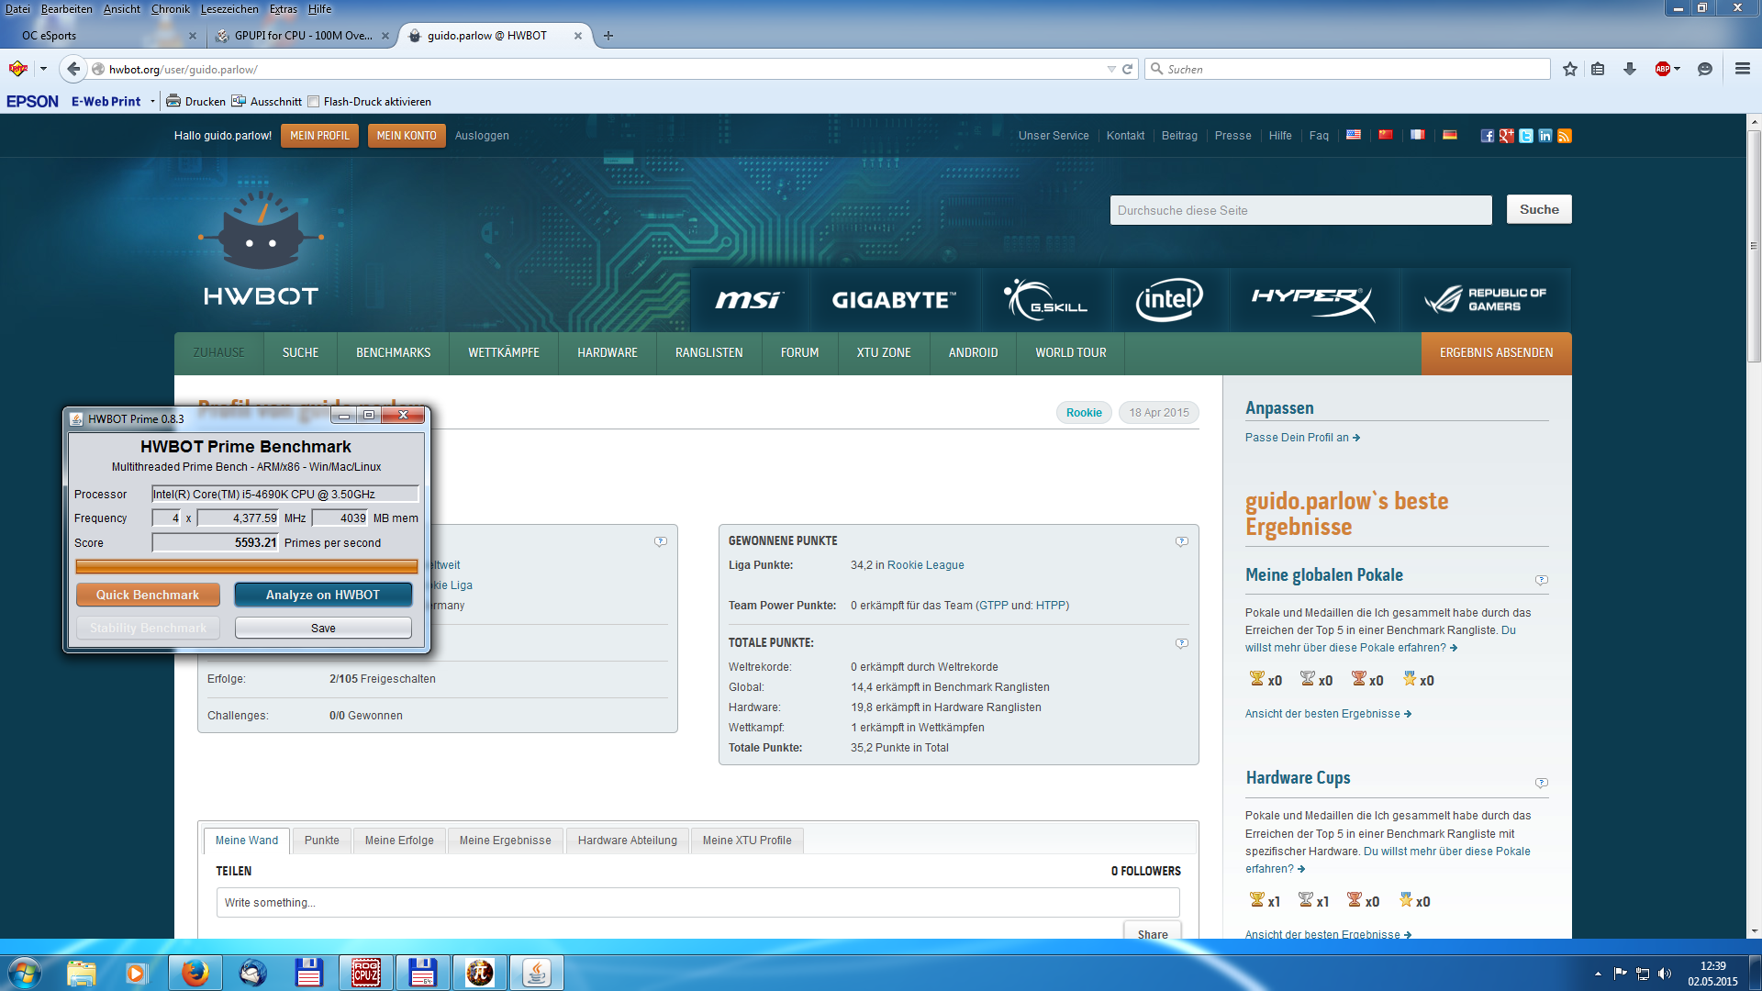Select the US flag language icon
The width and height of the screenshot is (1762, 991).
click(1354, 135)
